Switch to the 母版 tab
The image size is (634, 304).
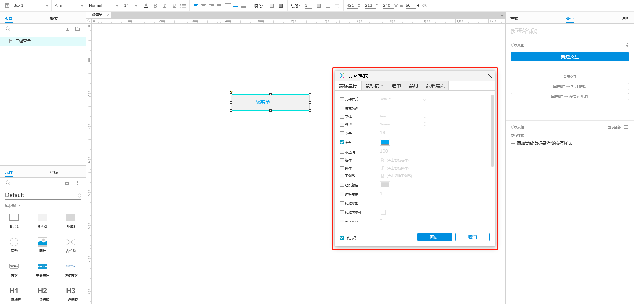(54, 172)
